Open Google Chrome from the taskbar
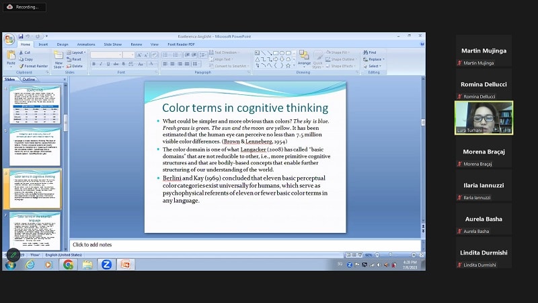The height and width of the screenshot is (303, 538). click(x=68, y=265)
